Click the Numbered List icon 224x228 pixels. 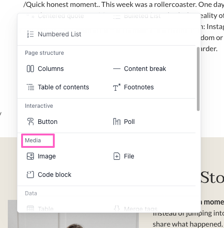[30, 34]
